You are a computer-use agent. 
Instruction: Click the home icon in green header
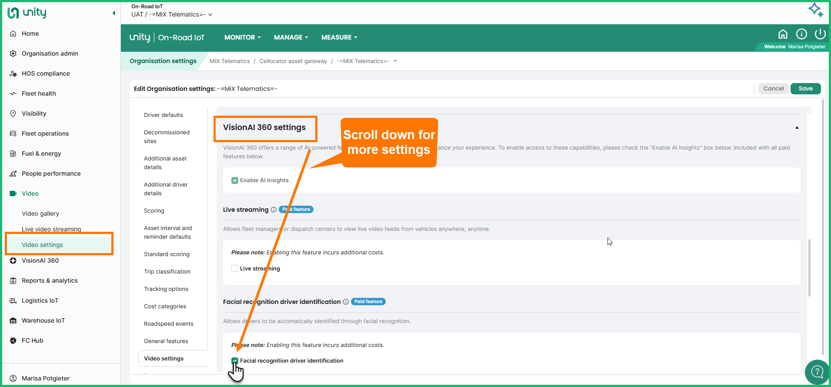[x=783, y=34]
